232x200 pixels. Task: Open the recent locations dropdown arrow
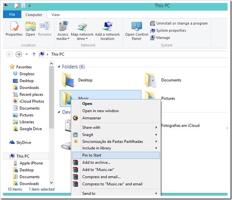(x=27, y=54)
